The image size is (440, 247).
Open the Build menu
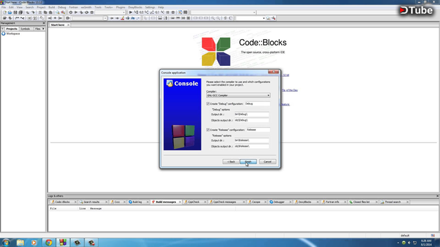(x=52, y=8)
